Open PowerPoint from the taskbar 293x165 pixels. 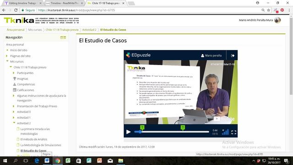(100, 161)
